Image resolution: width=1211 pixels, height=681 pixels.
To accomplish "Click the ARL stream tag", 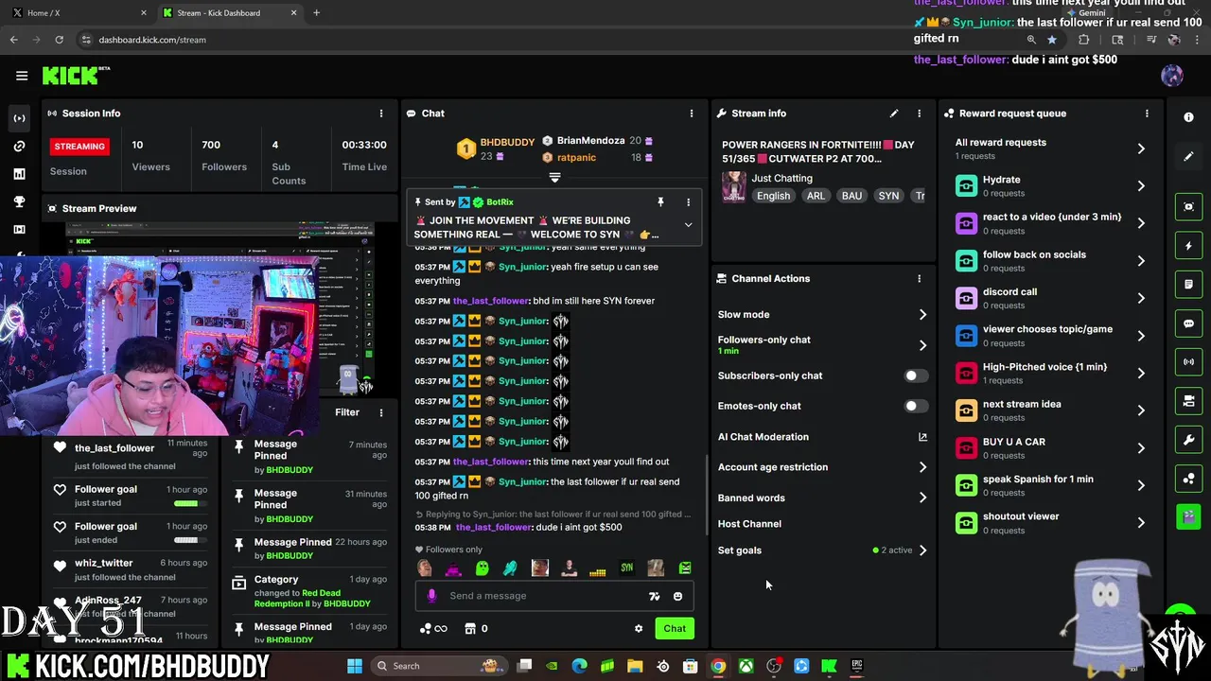I will (816, 196).
